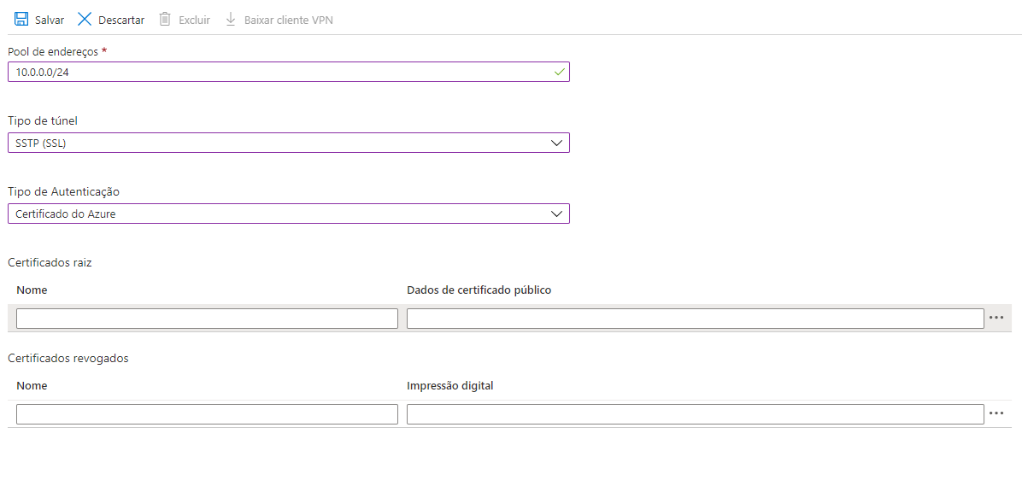Screen dimensions: 1022x486
Task: Open ellipsis menu for Certificados raiz row
Action: [996, 318]
